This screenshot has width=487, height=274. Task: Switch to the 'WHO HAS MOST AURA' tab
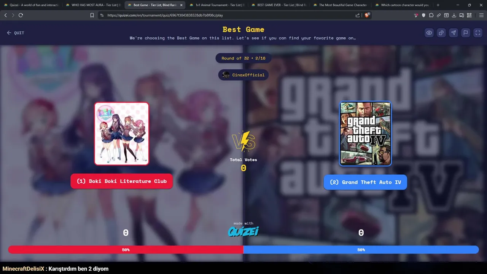coord(93,5)
